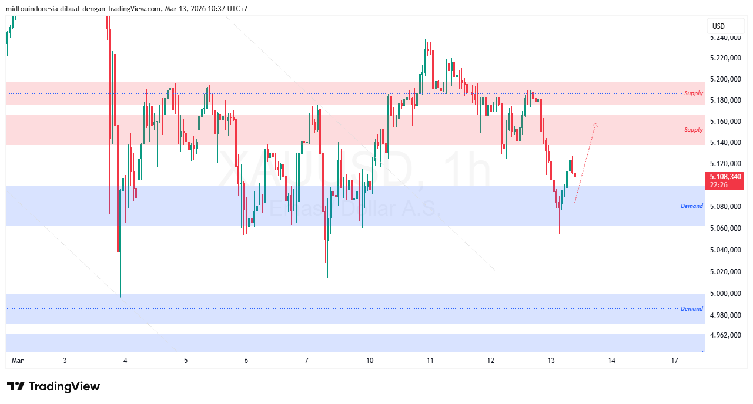The image size is (753, 404).
Task: Click the 5,240,000 value on the price scale
Action: coord(726,39)
